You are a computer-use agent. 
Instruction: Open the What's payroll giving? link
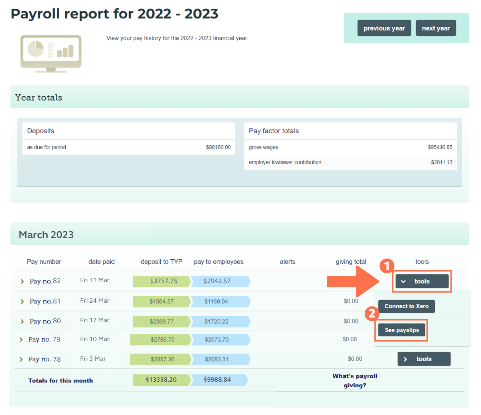coord(355,380)
